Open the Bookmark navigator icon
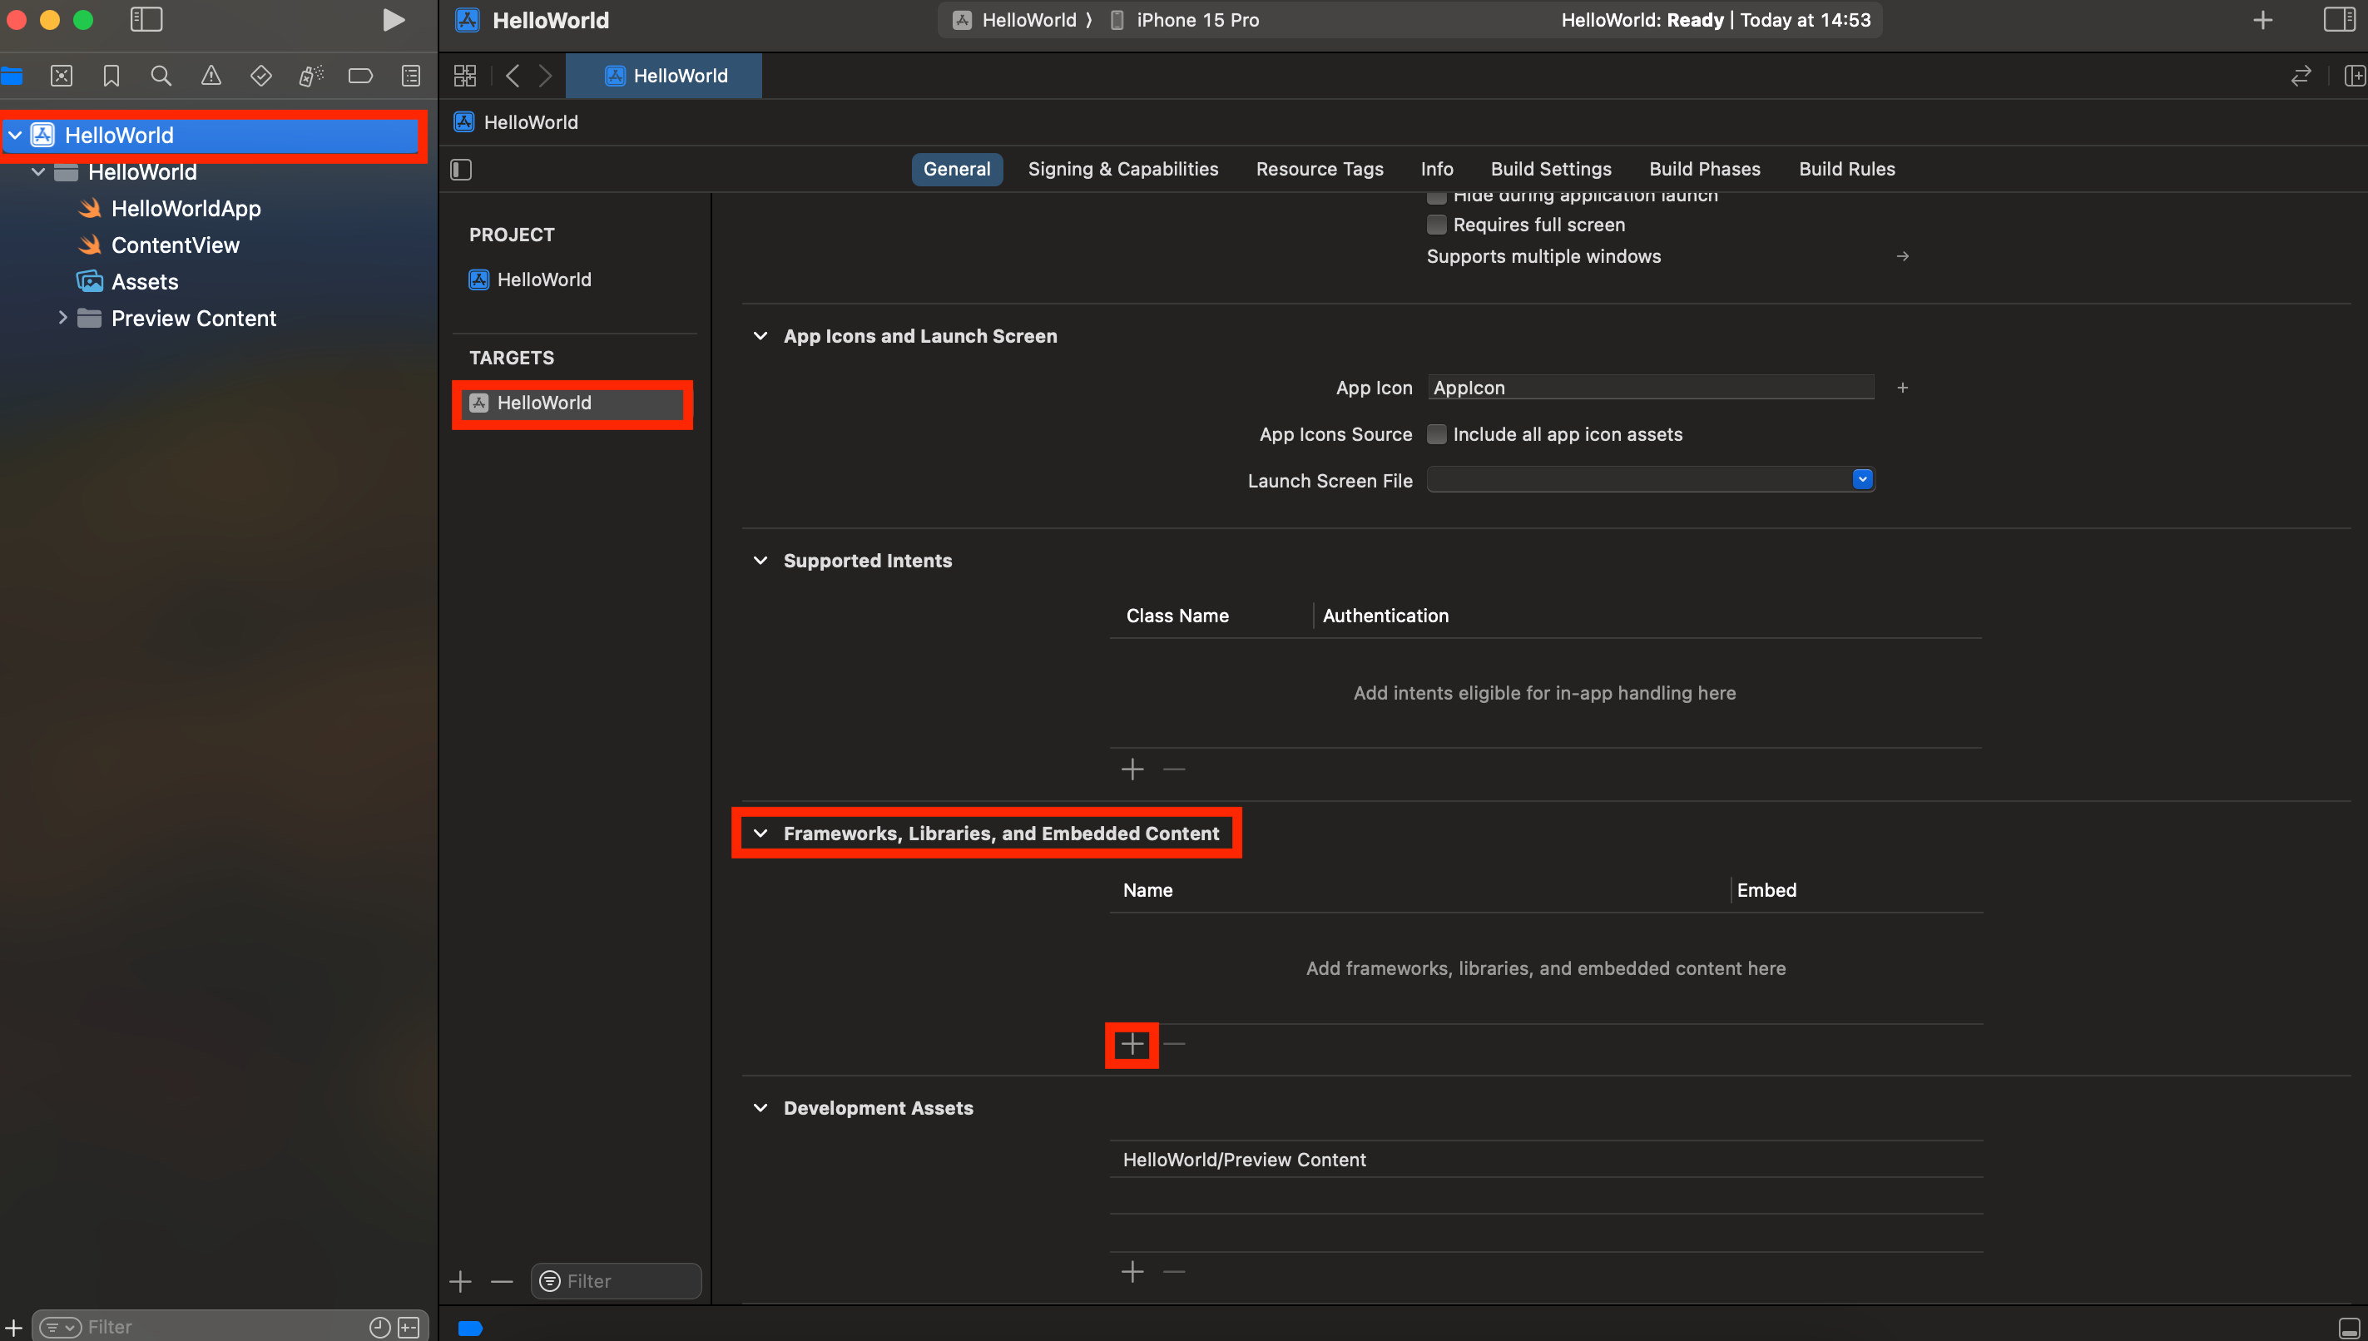Viewport: 2368px width, 1341px height. 111,77
